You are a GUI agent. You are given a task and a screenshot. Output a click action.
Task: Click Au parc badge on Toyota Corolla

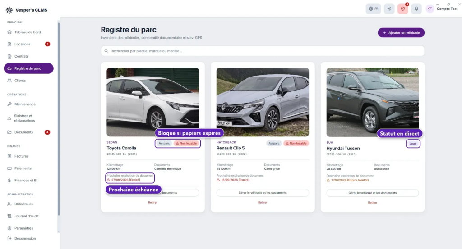[164, 144]
